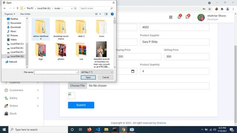Select the logo folder
237x133 pixels.
click(x=41, y=51)
